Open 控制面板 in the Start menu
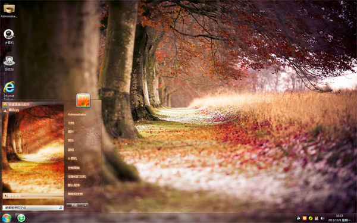357x223 pixels. pyautogui.click(x=74, y=168)
